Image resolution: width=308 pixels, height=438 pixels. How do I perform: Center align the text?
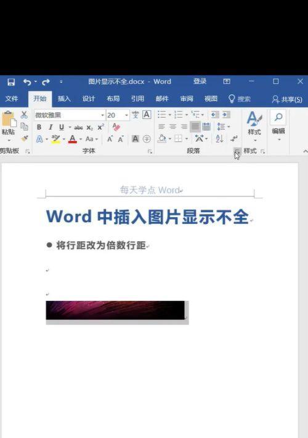point(172,127)
